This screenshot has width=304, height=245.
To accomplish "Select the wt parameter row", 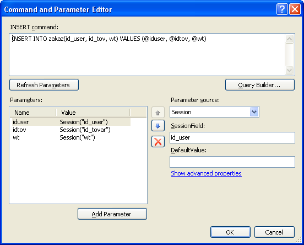I will (x=72, y=137).
